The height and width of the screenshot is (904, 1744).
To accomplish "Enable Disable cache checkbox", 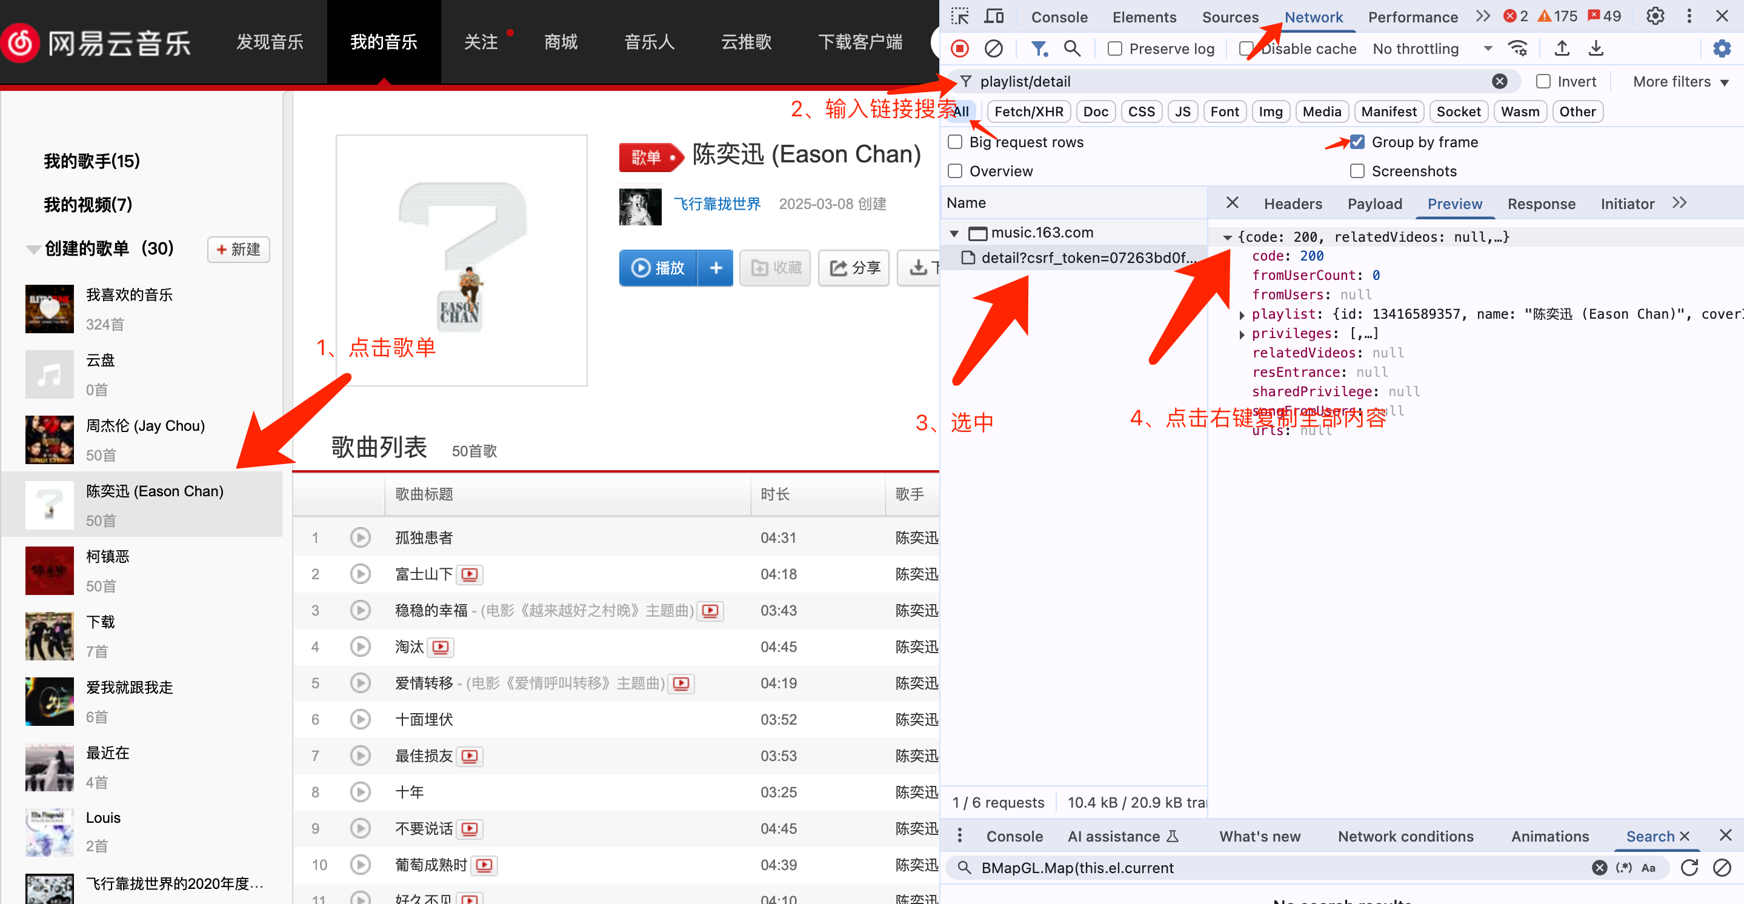I will click(x=1246, y=48).
